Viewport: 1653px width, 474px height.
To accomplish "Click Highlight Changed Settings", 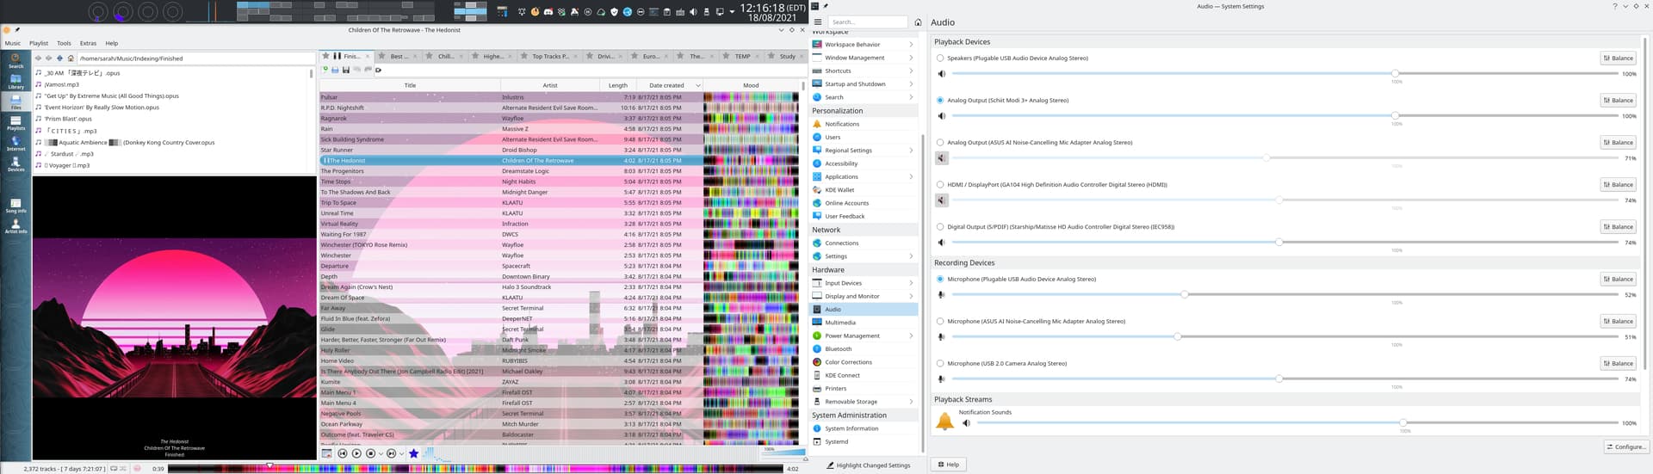I will (x=868, y=465).
